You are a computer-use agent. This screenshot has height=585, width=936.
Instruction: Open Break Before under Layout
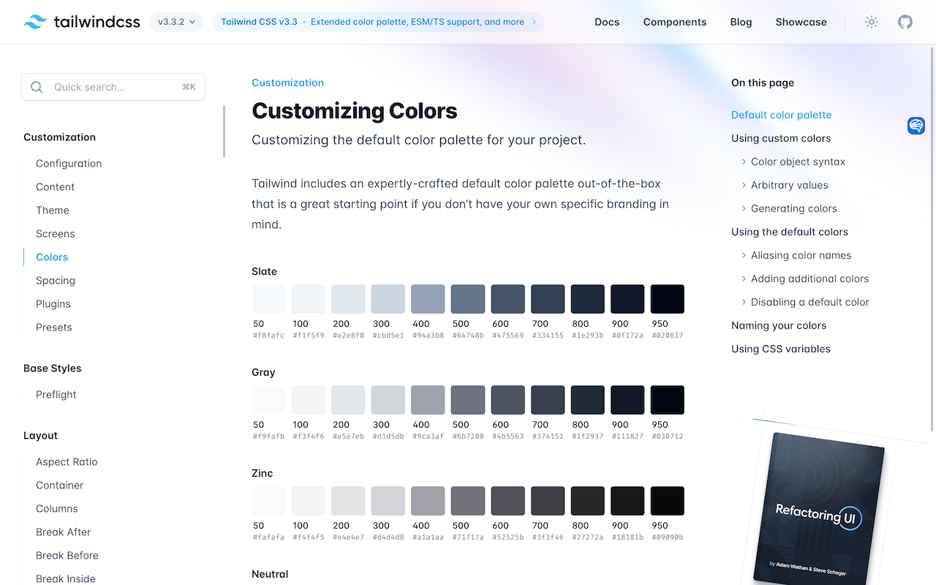(x=67, y=556)
